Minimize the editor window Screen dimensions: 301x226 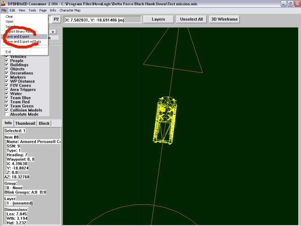284,3
